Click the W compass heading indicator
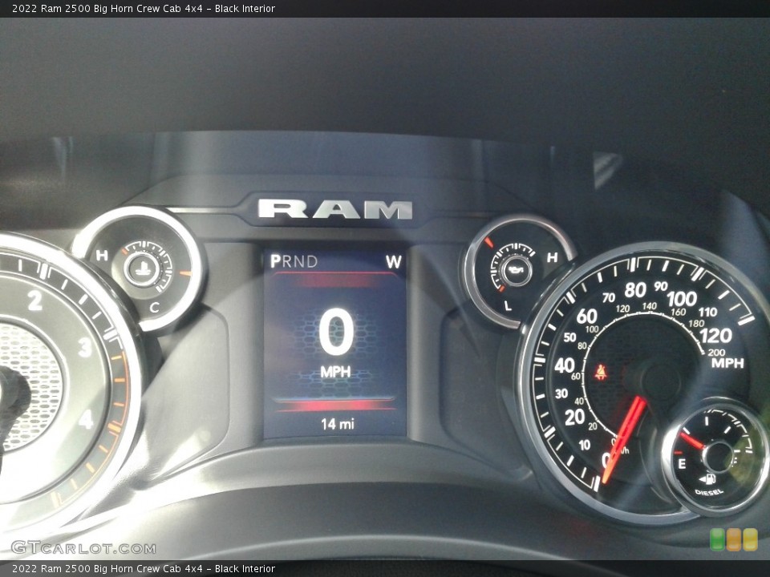 click(x=393, y=261)
